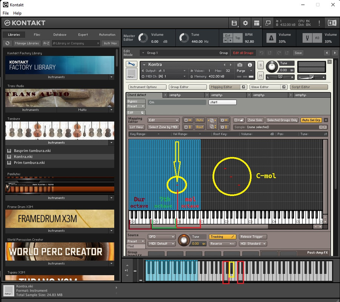Go to previous instrument arrow in Edit bar

[x=327, y=53]
